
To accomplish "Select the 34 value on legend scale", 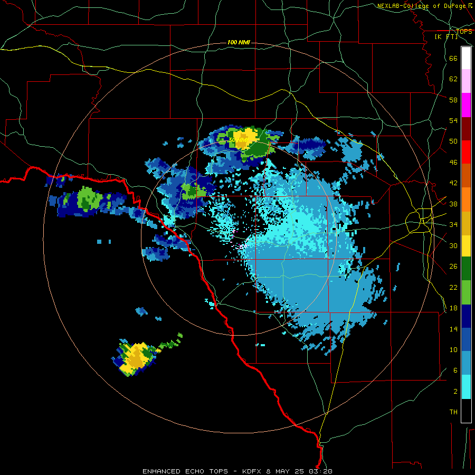I will pyautogui.click(x=453, y=225).
